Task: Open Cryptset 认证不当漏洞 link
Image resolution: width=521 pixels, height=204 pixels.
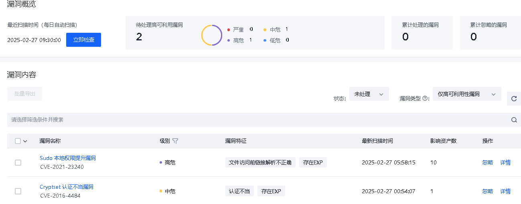Action: [x=66, y=187]
